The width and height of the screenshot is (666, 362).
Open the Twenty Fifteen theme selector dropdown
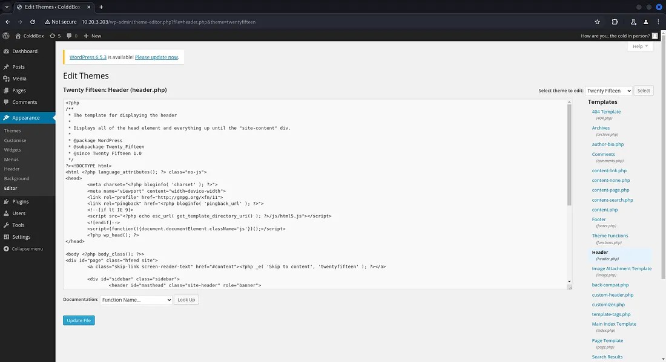[x=608, y=90]
